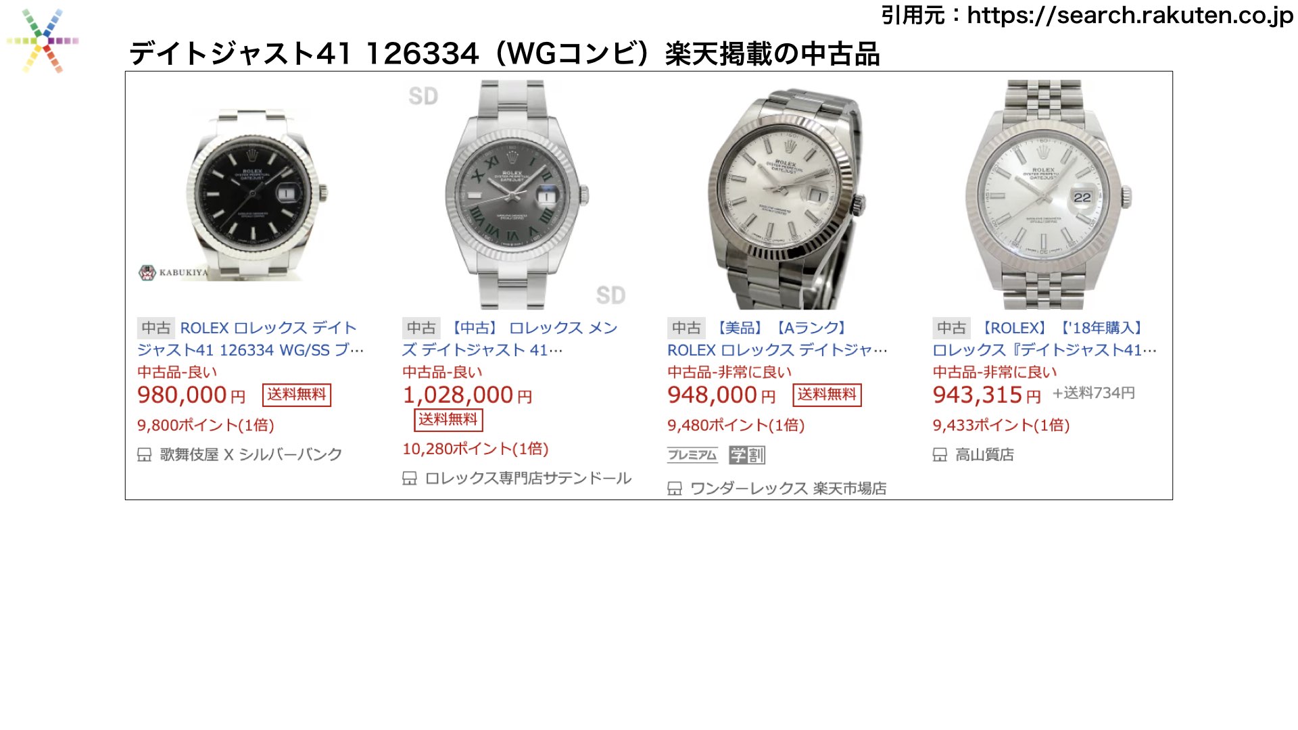Visit the 高山質店 shop link
Screen dimensions: 1298x730
pyautogui.click(x=984, y=455)
